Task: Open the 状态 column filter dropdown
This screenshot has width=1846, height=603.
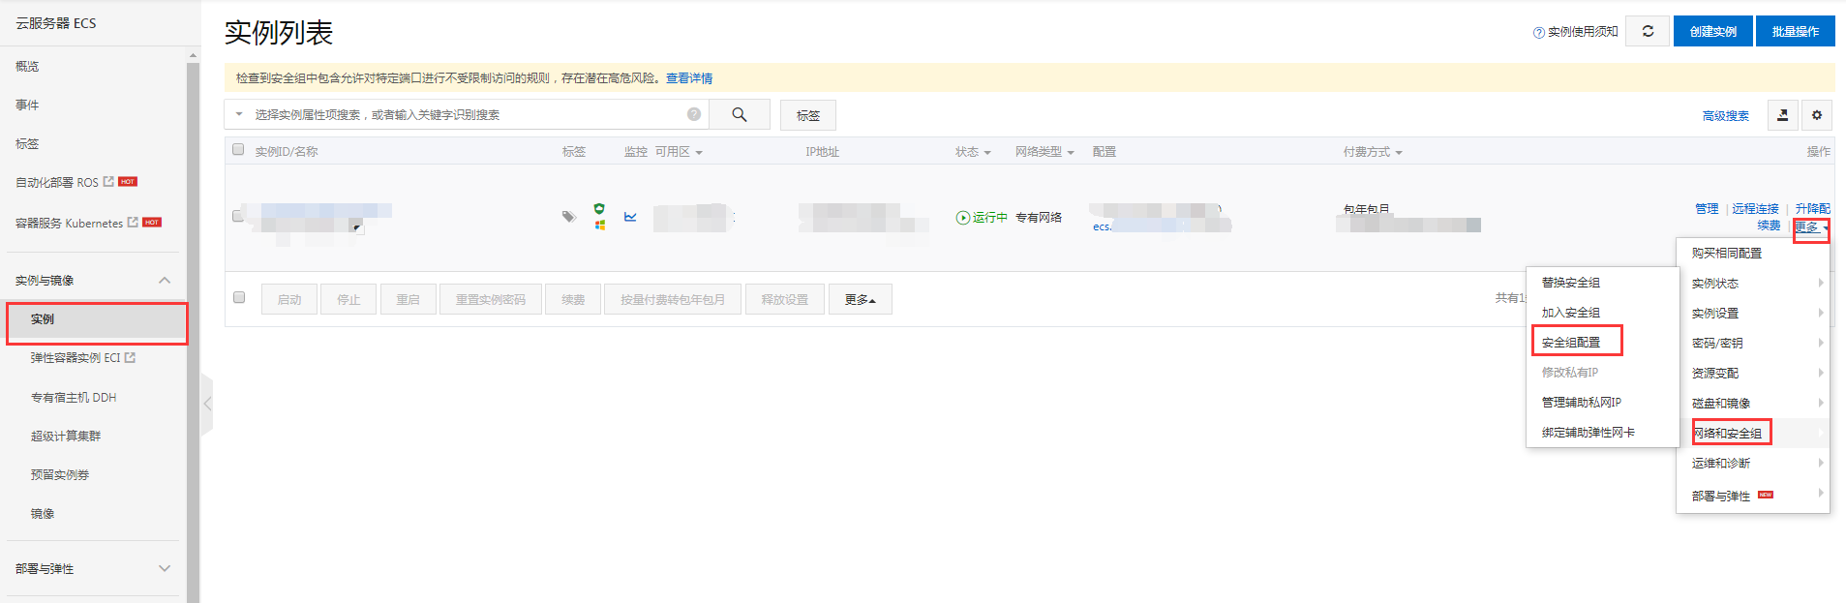Action: tap(973, 152)
